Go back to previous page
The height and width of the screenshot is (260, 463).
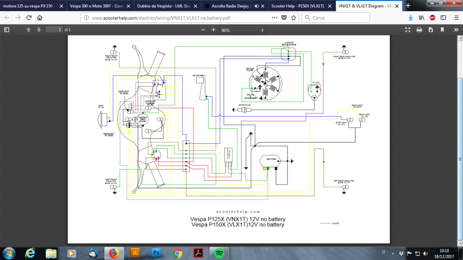[x=7, y=18]
